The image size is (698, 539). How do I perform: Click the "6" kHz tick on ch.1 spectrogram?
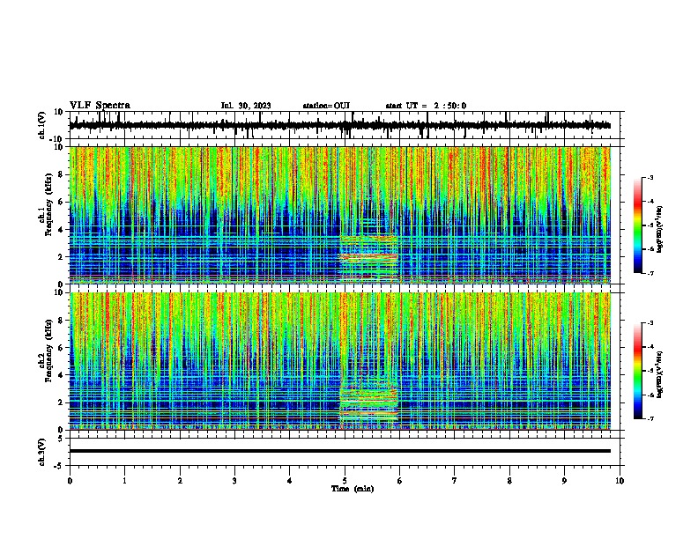[61, 202]
